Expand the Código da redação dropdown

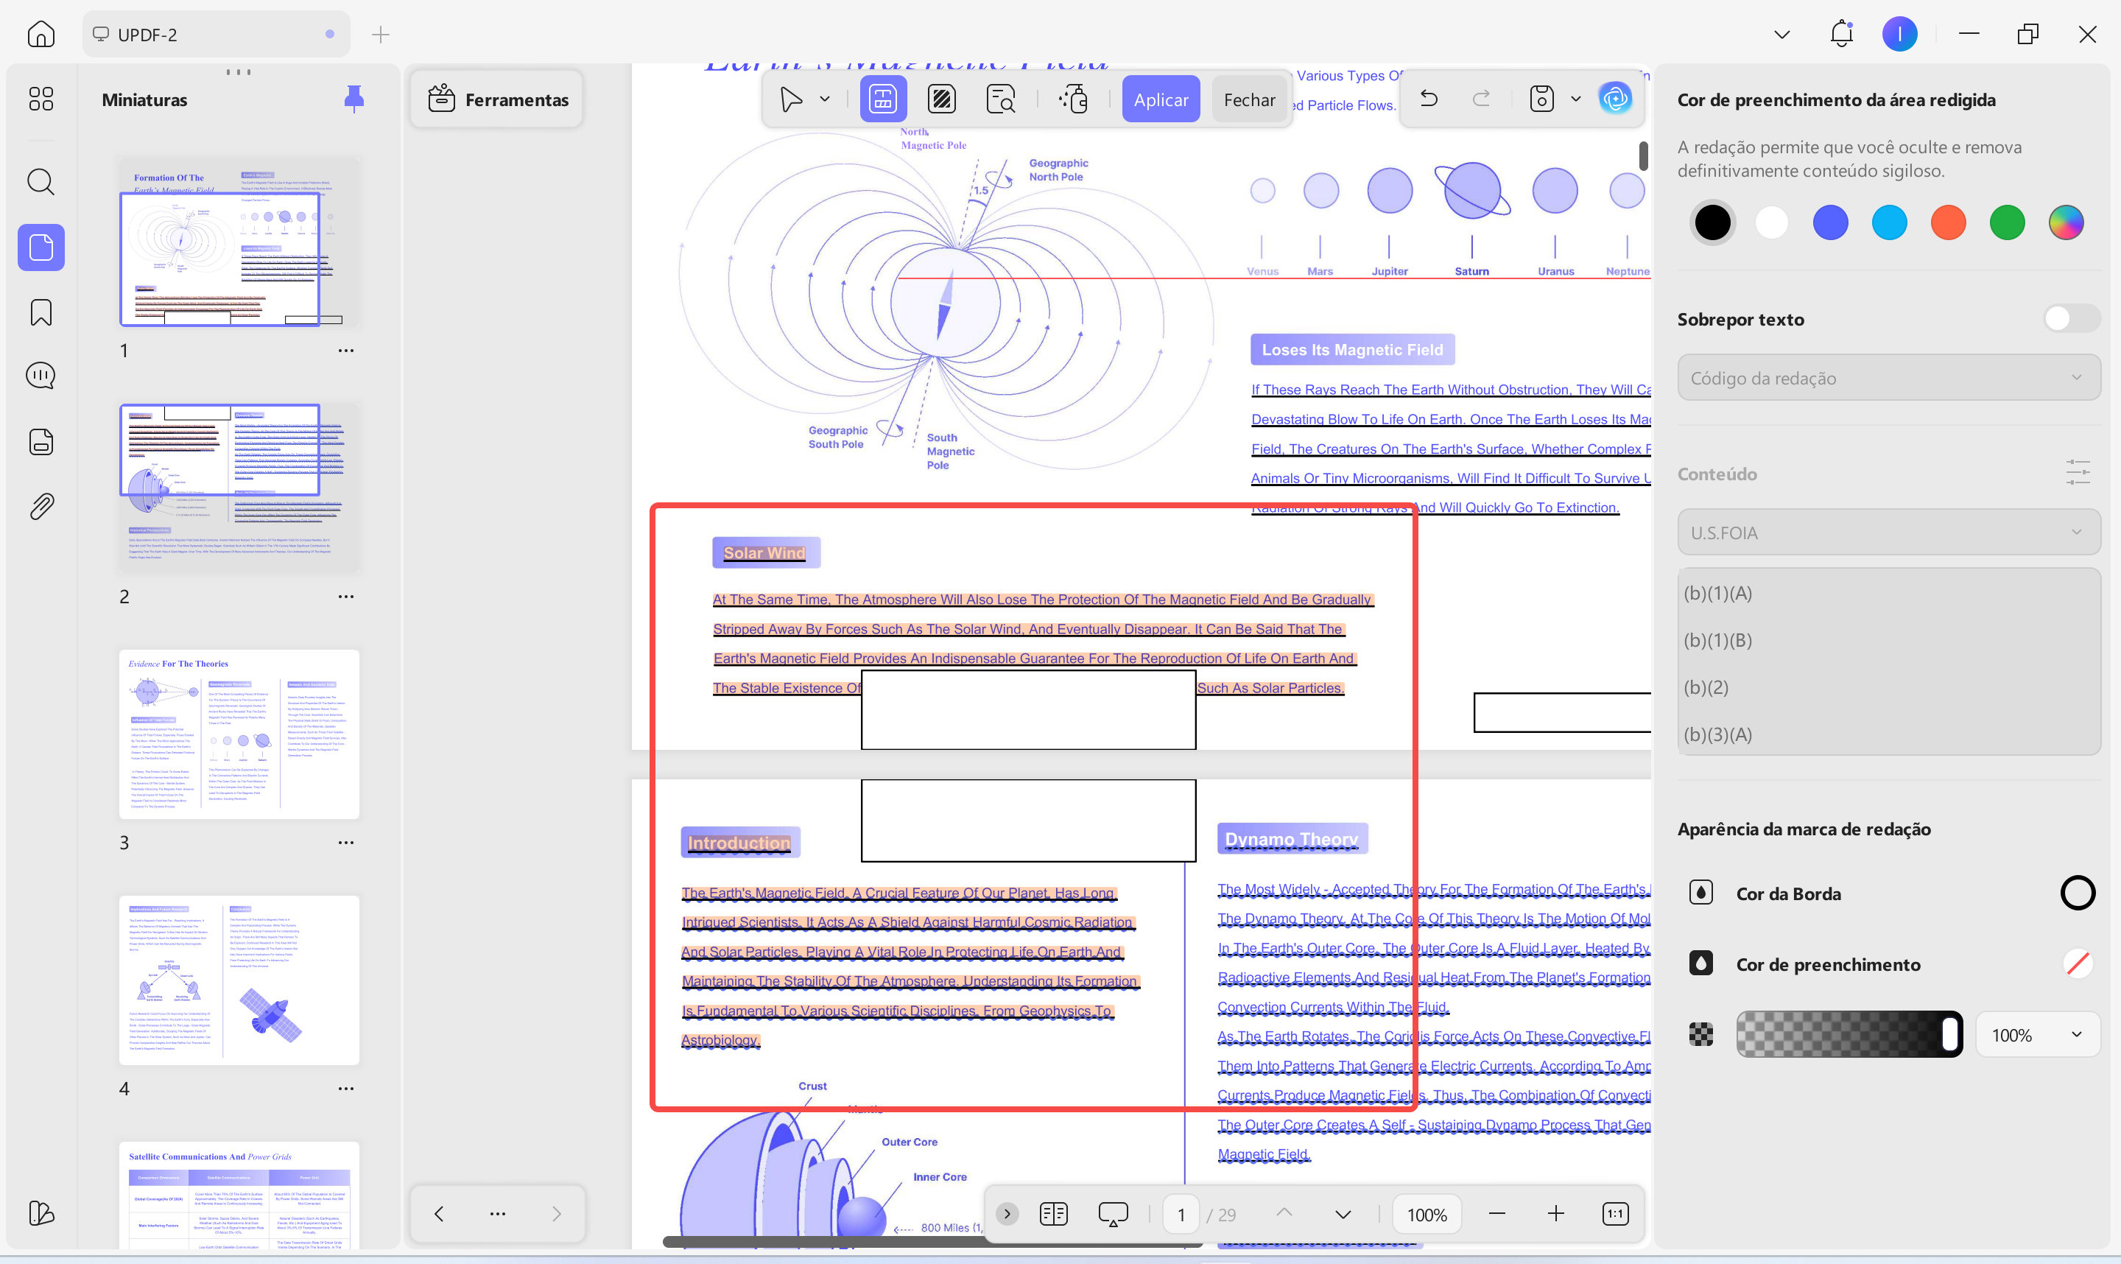(1888, 377)
